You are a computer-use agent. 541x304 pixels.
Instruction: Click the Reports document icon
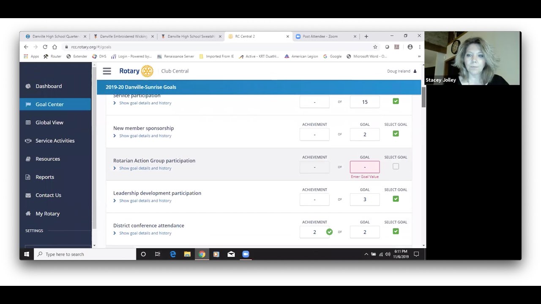[x=28, y=177]
